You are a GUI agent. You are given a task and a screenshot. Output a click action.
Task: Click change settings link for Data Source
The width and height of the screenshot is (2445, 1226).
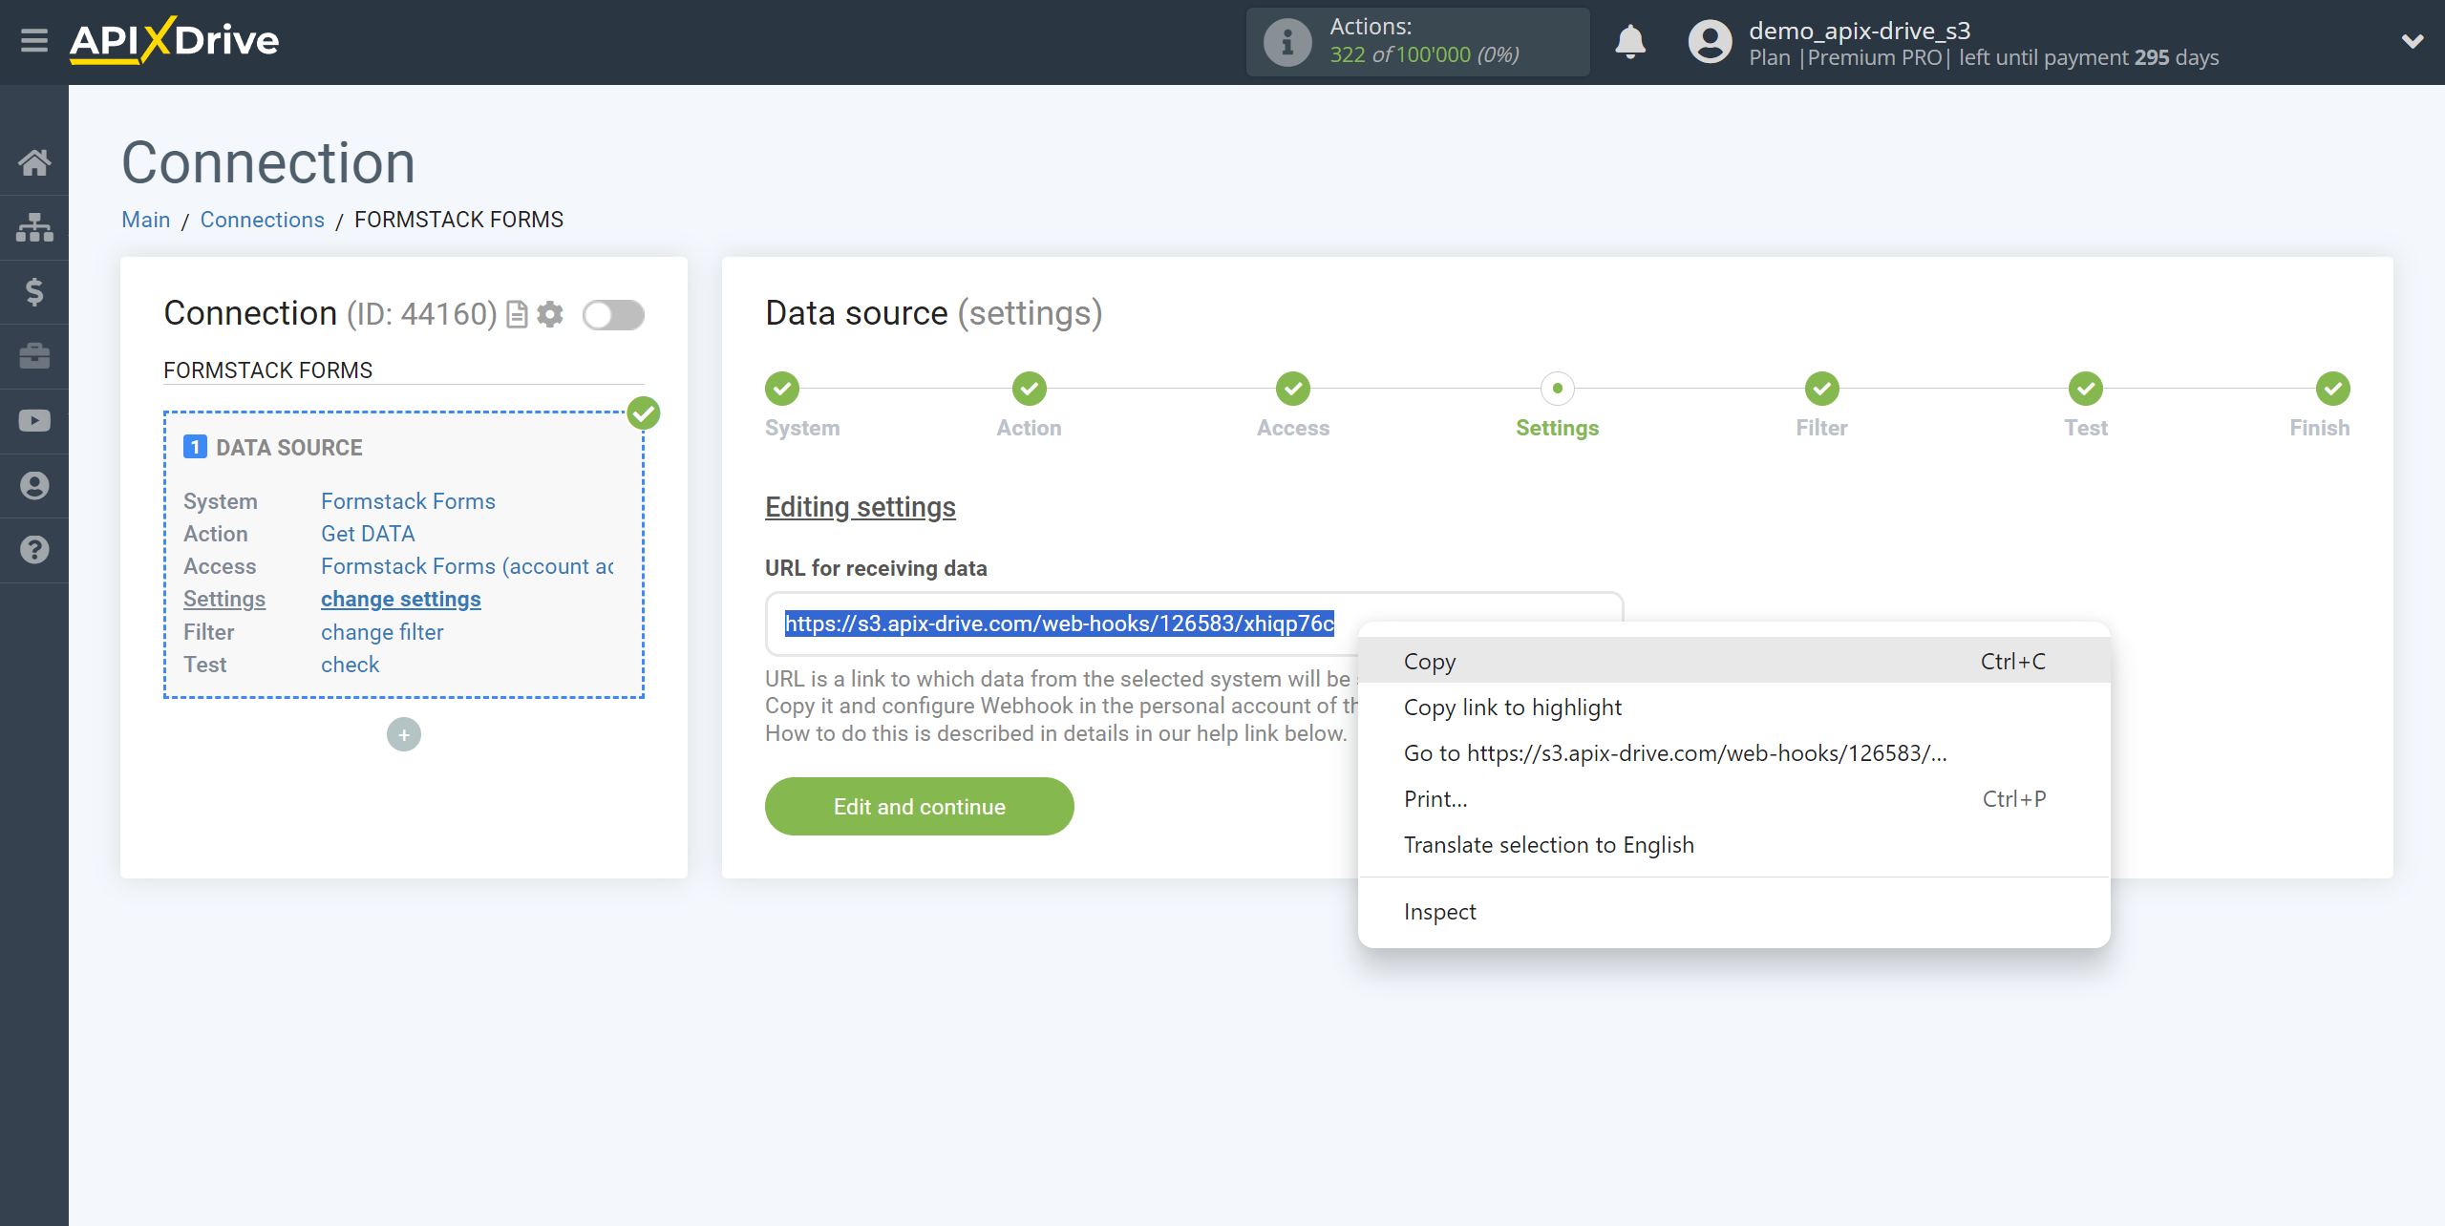click(398, 599)
